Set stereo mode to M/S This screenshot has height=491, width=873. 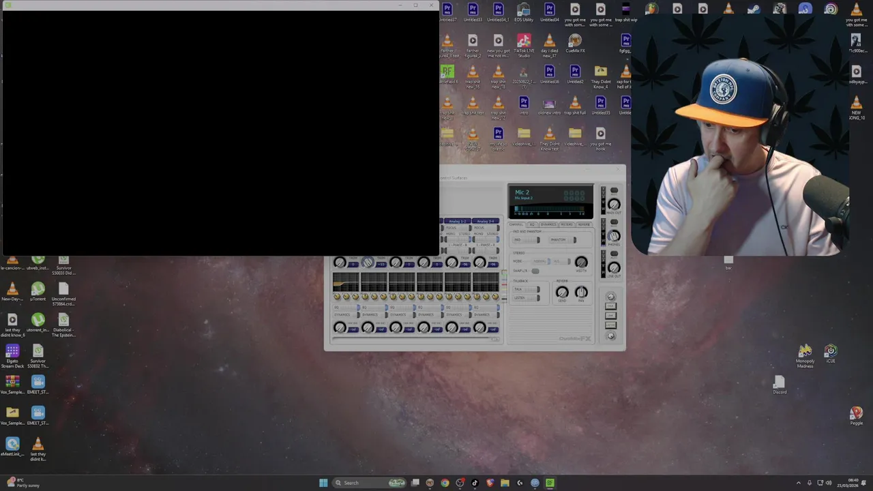tap(561, 261)
